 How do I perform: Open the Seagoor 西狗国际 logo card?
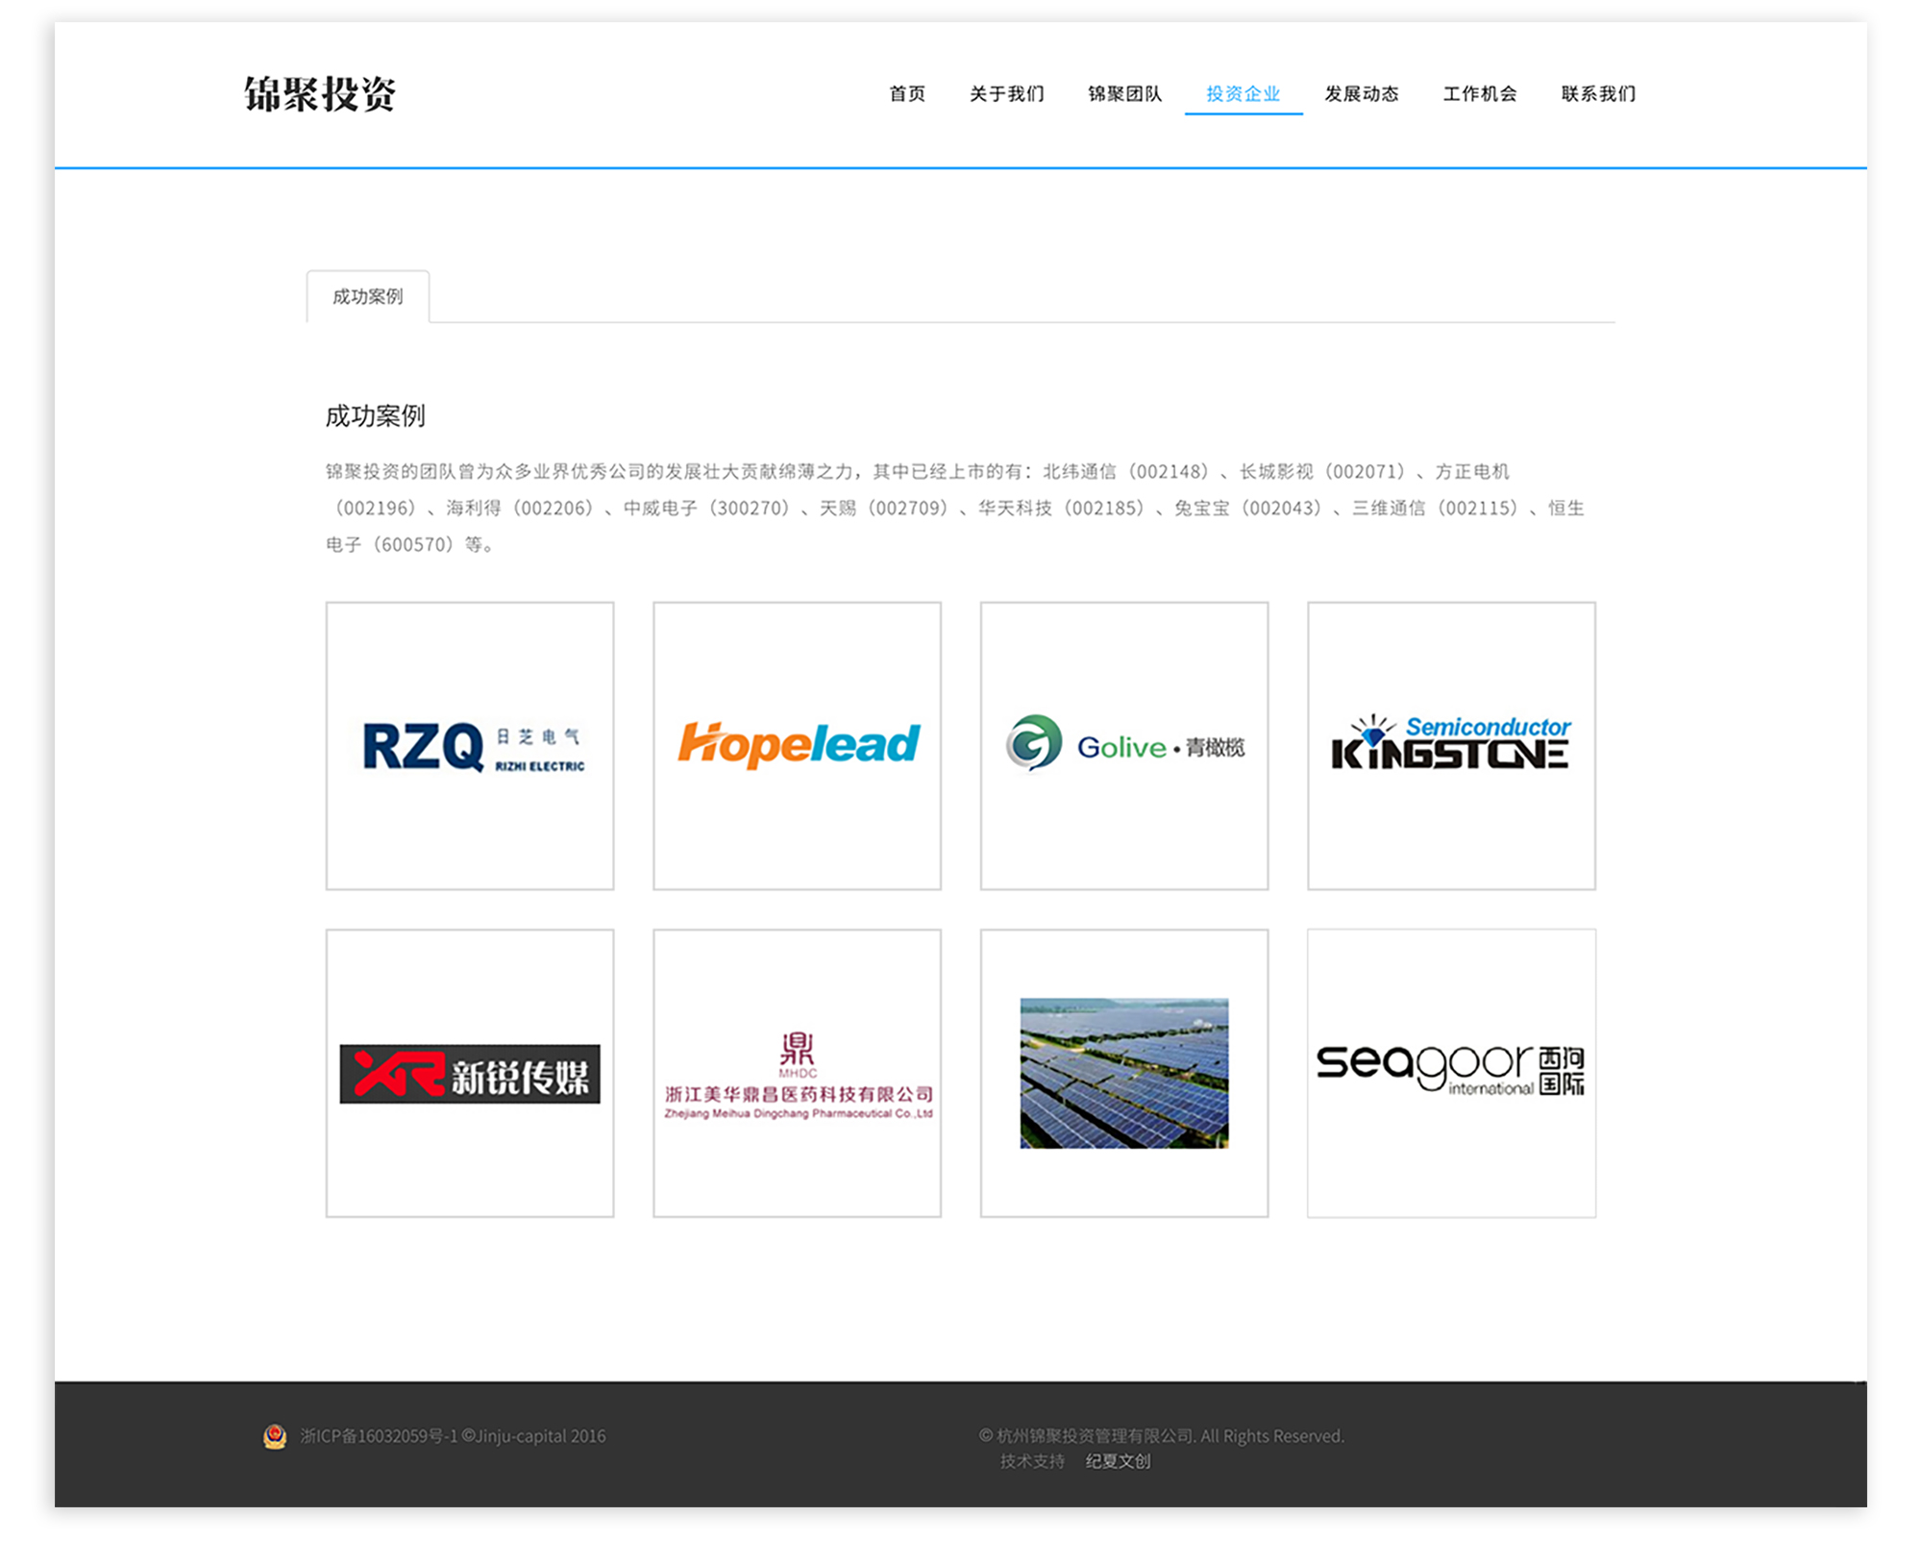(x=1452, y=1073)
